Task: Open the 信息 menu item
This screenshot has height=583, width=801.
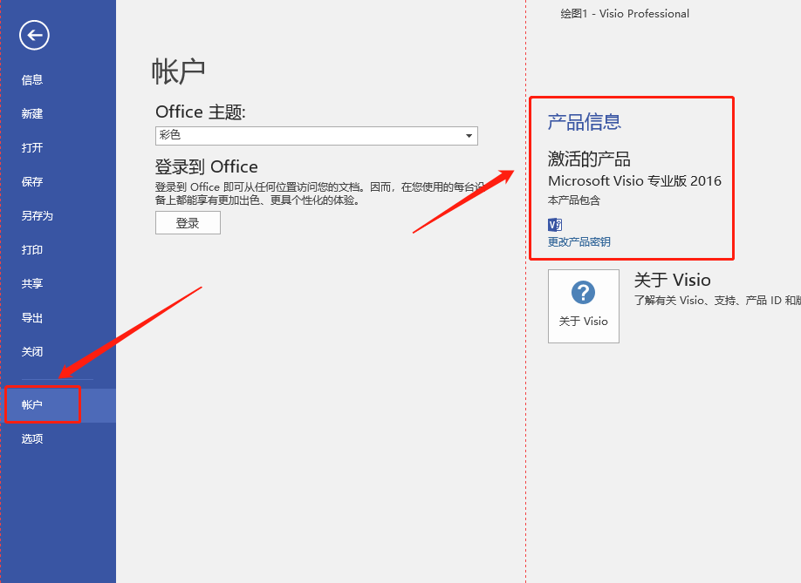Action: 32,80
